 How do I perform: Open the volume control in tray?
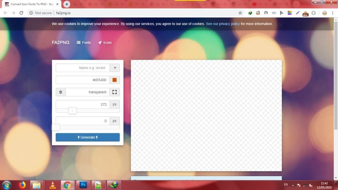[x=311, y=185]
